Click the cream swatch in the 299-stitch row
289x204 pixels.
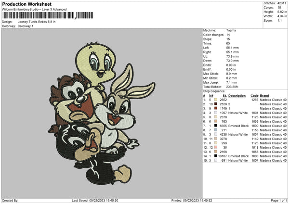point(216,143)
